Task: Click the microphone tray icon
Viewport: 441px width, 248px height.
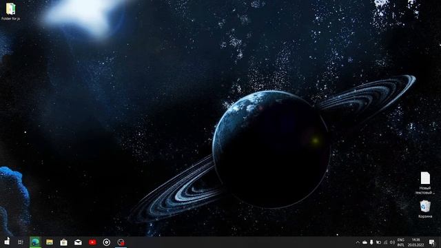Action: click(x=371, y=242)
